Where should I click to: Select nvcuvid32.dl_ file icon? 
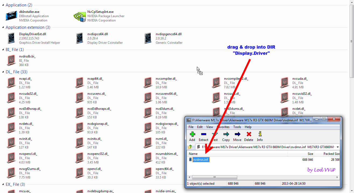(285, 98)
